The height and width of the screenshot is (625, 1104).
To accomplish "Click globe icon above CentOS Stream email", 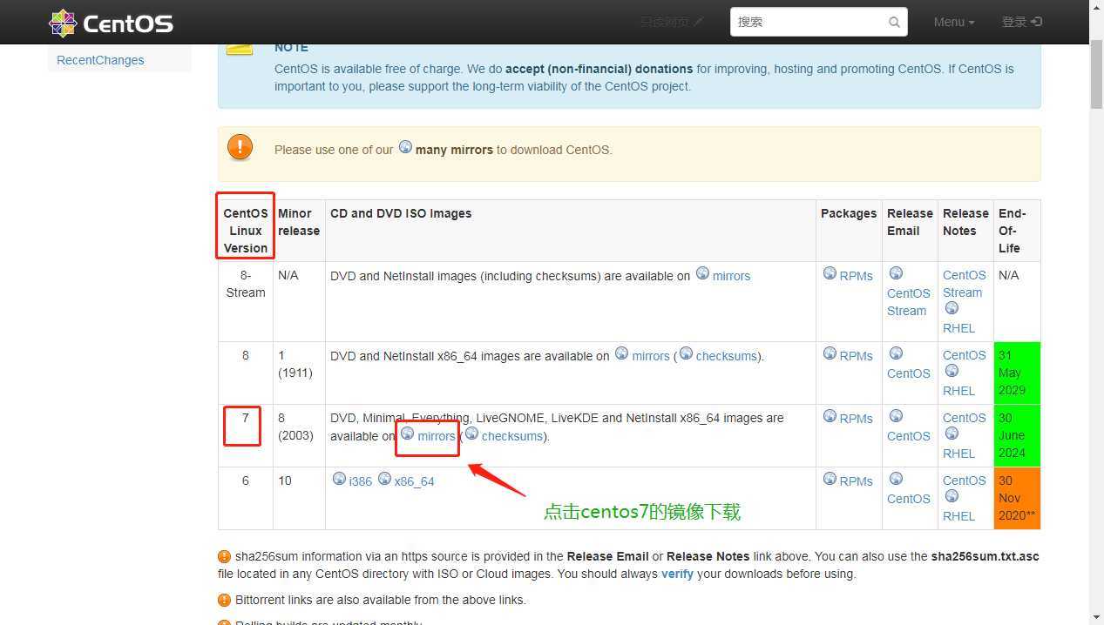I will coord(896,273).
